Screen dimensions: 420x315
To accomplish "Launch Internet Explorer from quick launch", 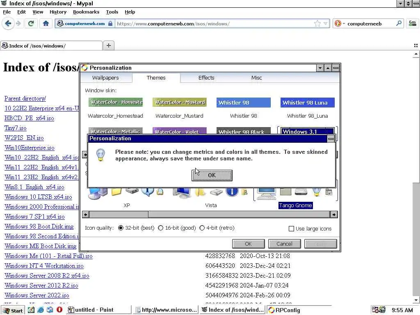I will click(41, 310).
